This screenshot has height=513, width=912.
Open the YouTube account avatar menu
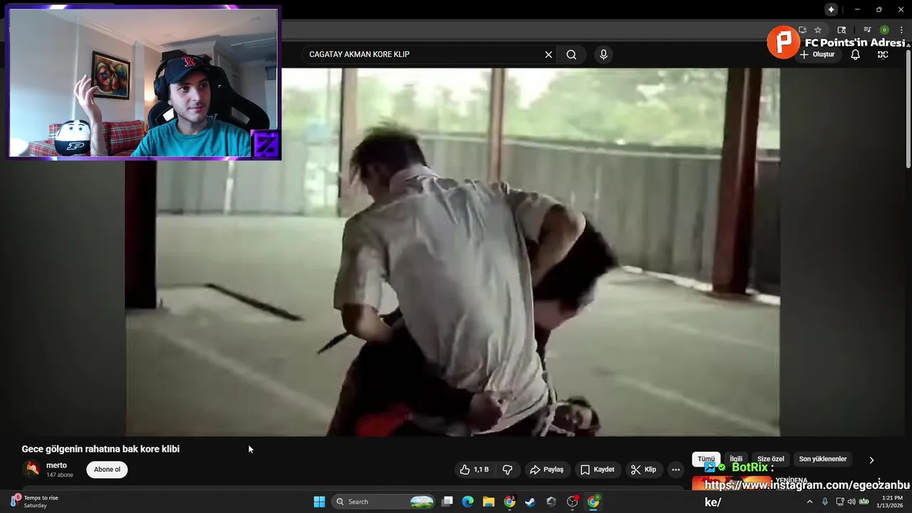pyautogui.click(x=883, y=54)
